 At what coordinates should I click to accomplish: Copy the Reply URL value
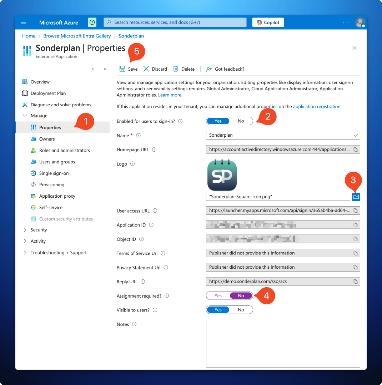pyautogui.click(x=355, y=281)
